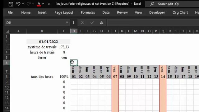Click highlighted day 07 cell
The image size is (199, 112).
point(115,77)
